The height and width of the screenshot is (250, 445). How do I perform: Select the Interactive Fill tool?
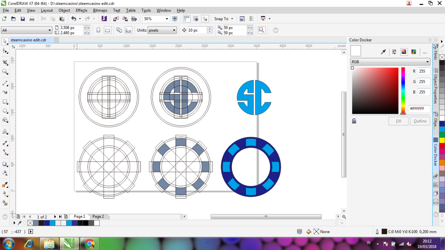[x=5, y=194]
